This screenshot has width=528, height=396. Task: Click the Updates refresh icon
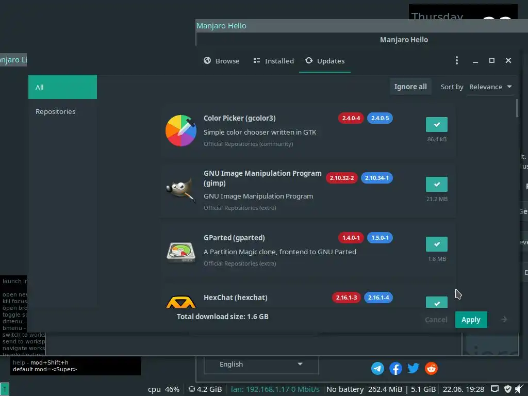coord(309,60)
